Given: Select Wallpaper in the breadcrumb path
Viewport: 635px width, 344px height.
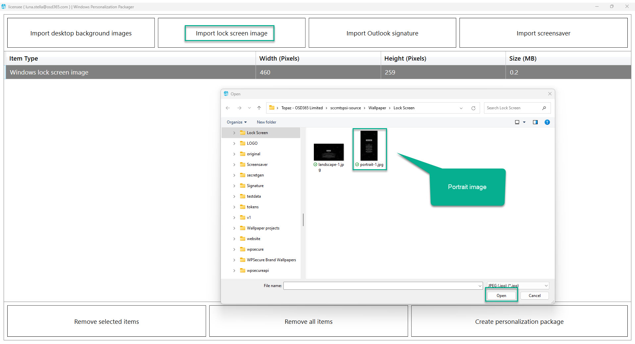Looking at the screenshot, I should tap(377, 108).
